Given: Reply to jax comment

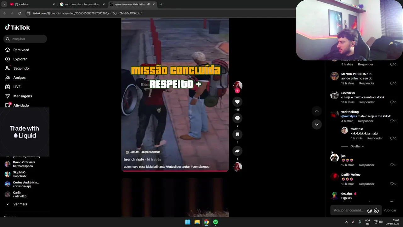Looking at the screenshot, I should (367, 165).
